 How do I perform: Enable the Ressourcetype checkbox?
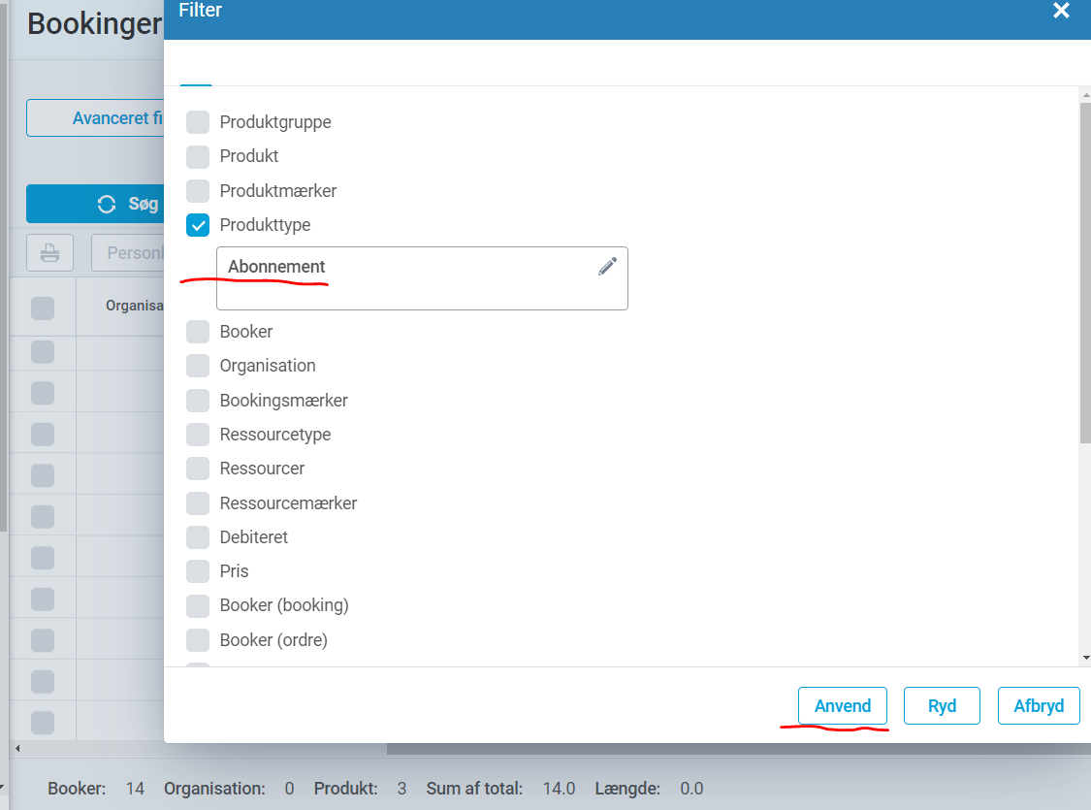pos(198,435)
